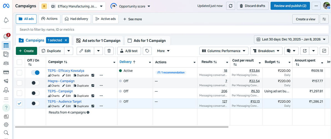Click the refresh data icon
331x139 pixels.
tap(231, 6)
